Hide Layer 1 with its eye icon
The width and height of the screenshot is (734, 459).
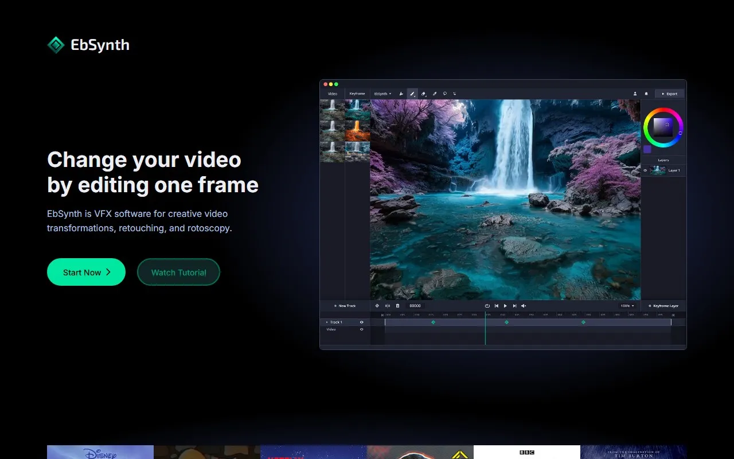pos(645,170)
